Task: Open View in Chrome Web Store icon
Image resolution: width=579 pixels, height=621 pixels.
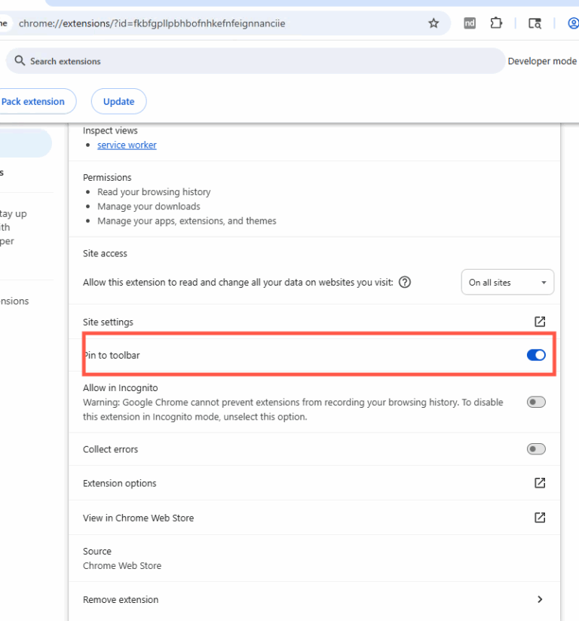Action: pyautogui.click(x=540, y=518)
